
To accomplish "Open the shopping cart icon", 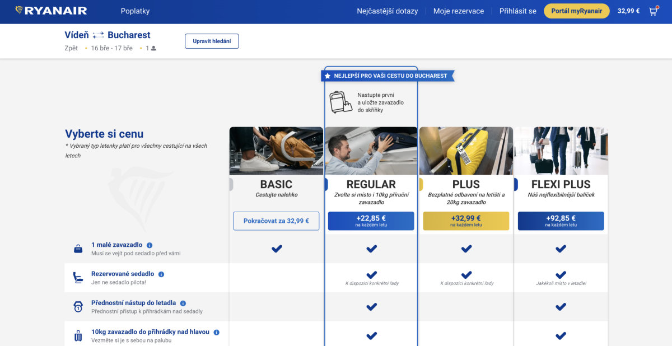I will [653, 11].
